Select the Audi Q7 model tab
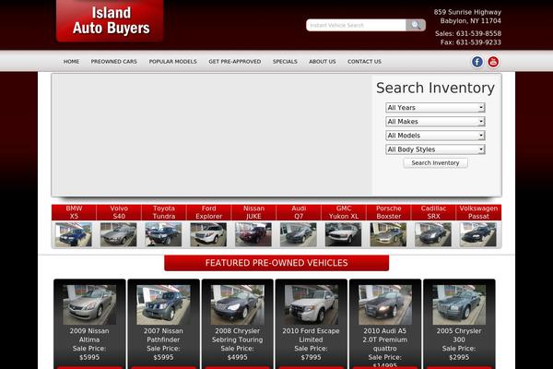This screenshot has width=553, height=369. tap(299, 212)
